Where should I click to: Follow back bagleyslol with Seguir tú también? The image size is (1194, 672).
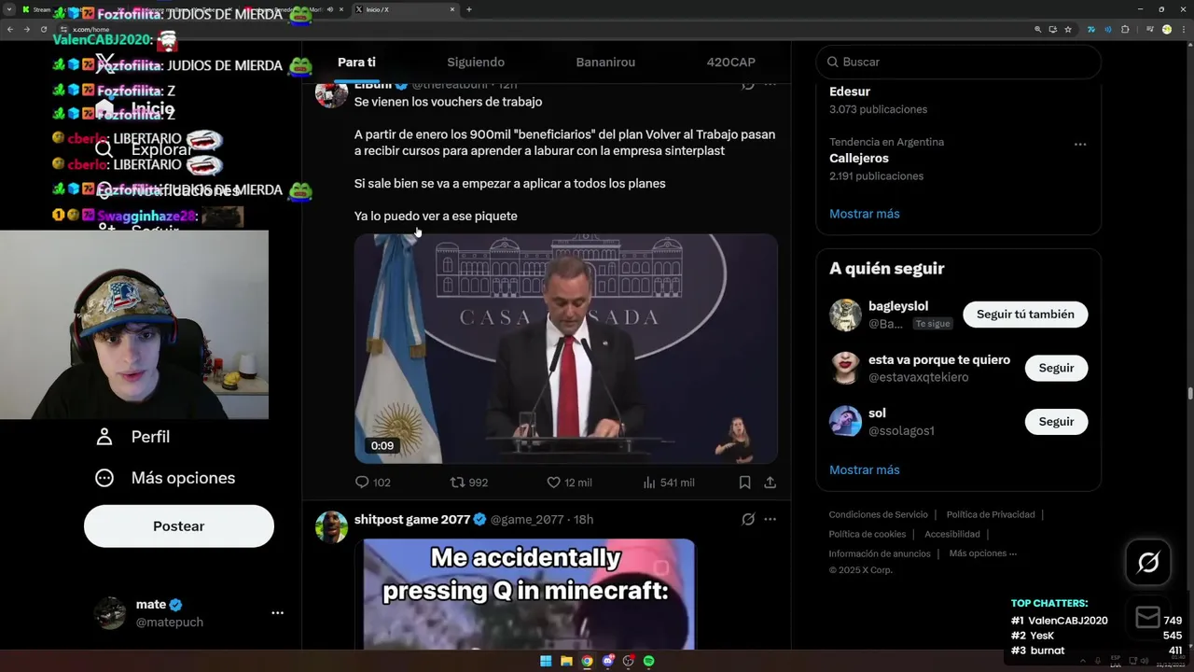tap(1025, 315)
